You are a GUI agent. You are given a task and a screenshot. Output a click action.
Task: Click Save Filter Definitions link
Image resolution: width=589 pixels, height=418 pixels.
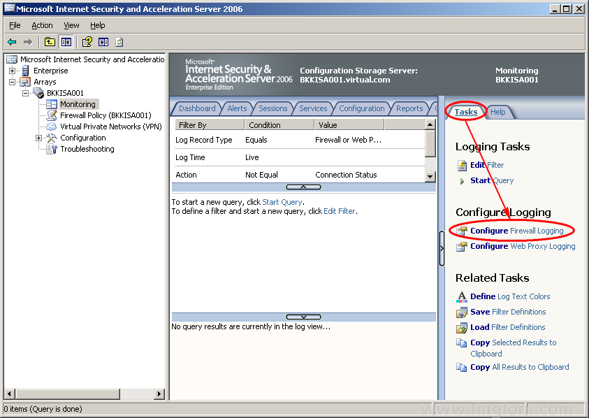(x=508, y=312)
